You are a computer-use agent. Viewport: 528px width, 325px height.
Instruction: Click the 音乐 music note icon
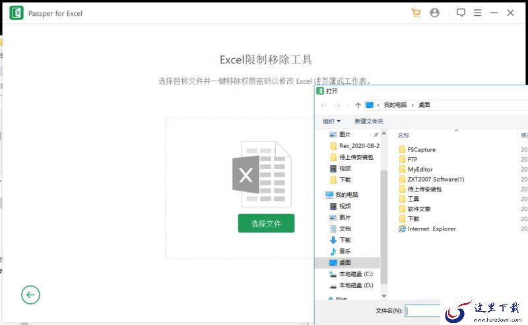tap(333, 251)
